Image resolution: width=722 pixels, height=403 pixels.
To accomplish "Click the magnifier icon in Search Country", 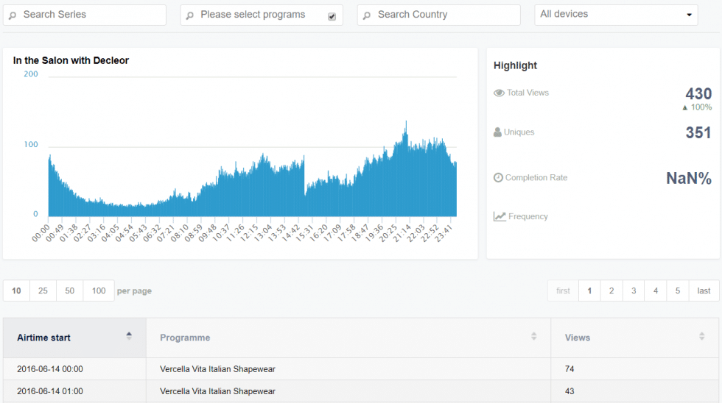I will tap(367, 15).
